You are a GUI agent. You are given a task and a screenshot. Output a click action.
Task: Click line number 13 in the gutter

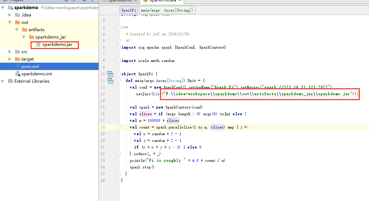[x=103, y=94]
